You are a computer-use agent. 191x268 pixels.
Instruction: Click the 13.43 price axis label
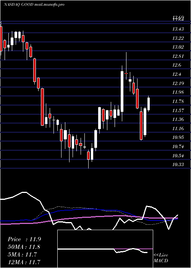(178, 29)
